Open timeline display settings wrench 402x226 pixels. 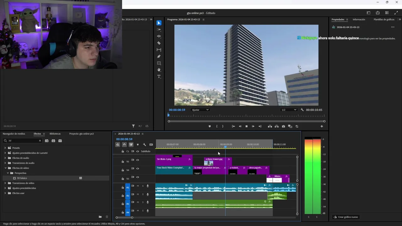144,145
